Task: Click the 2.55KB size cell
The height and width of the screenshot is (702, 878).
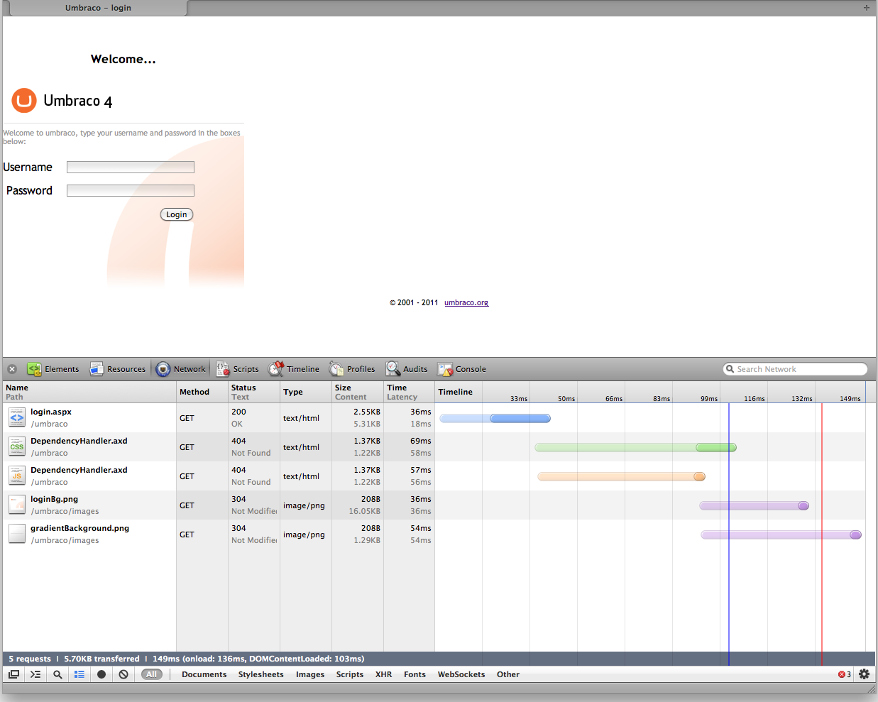Action: (358, 418)
